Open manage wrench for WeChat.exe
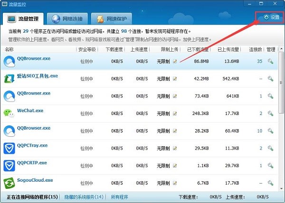 270,114
